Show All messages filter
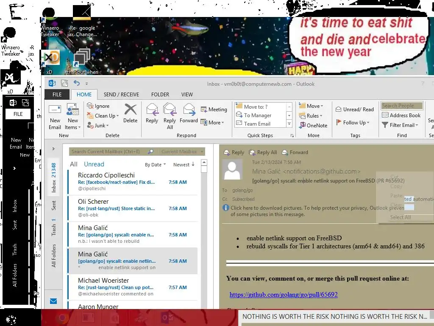 [74, 164]
